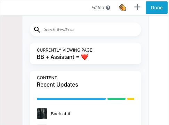The height and width of the screenshot is (125, 169).
Task: Click the help question mark beside Edited
Action: pyautogui.click(x=108, y=8)
